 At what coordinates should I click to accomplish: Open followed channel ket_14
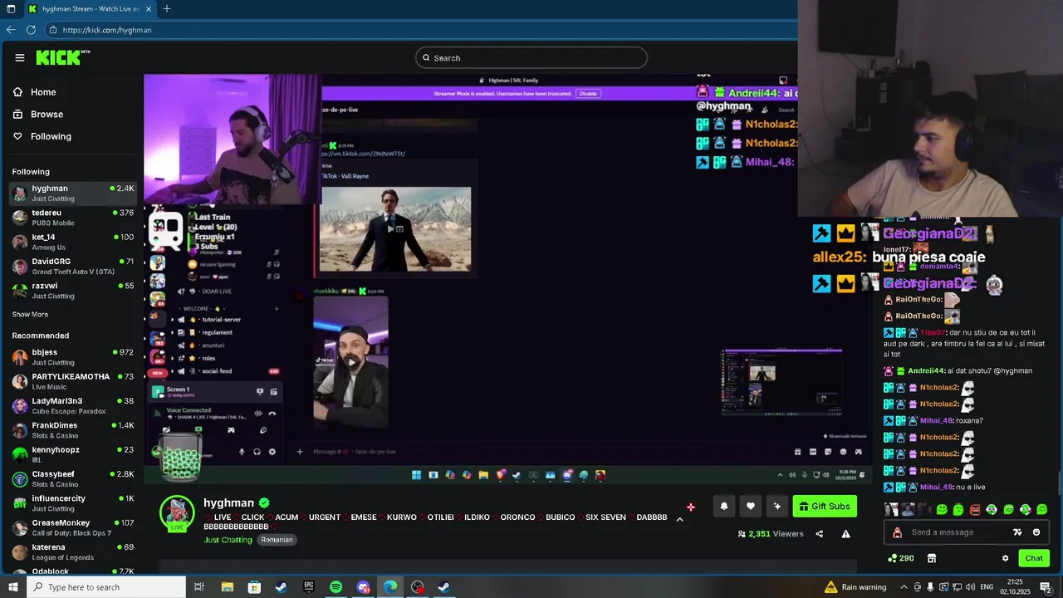72,242
